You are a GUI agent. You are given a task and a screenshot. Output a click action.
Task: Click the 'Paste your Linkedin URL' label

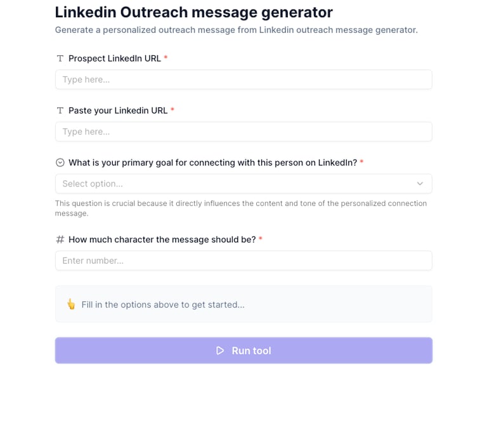tap(118, 110)
